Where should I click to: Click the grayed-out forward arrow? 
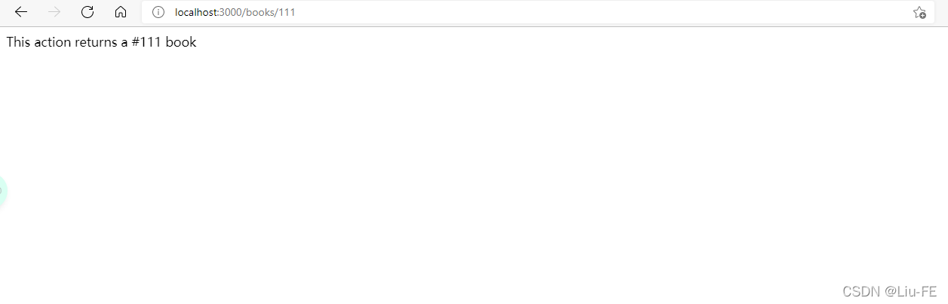click(x=54, y=12)
